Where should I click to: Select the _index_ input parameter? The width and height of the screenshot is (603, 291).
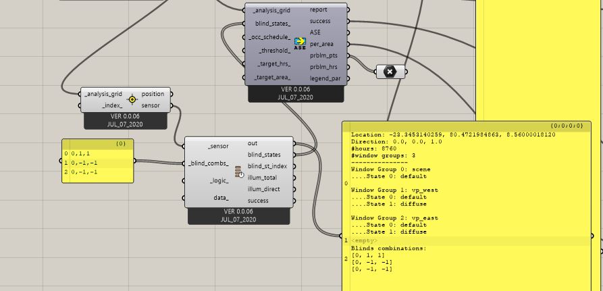112,105
